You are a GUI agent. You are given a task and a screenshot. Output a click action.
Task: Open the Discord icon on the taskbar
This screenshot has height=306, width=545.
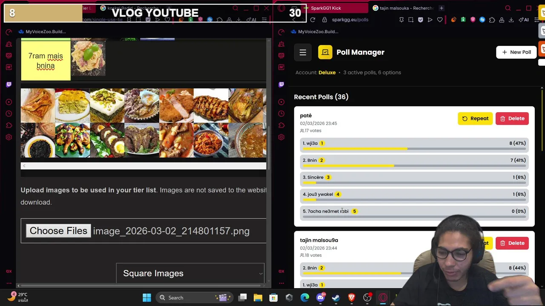coord(320,297)
